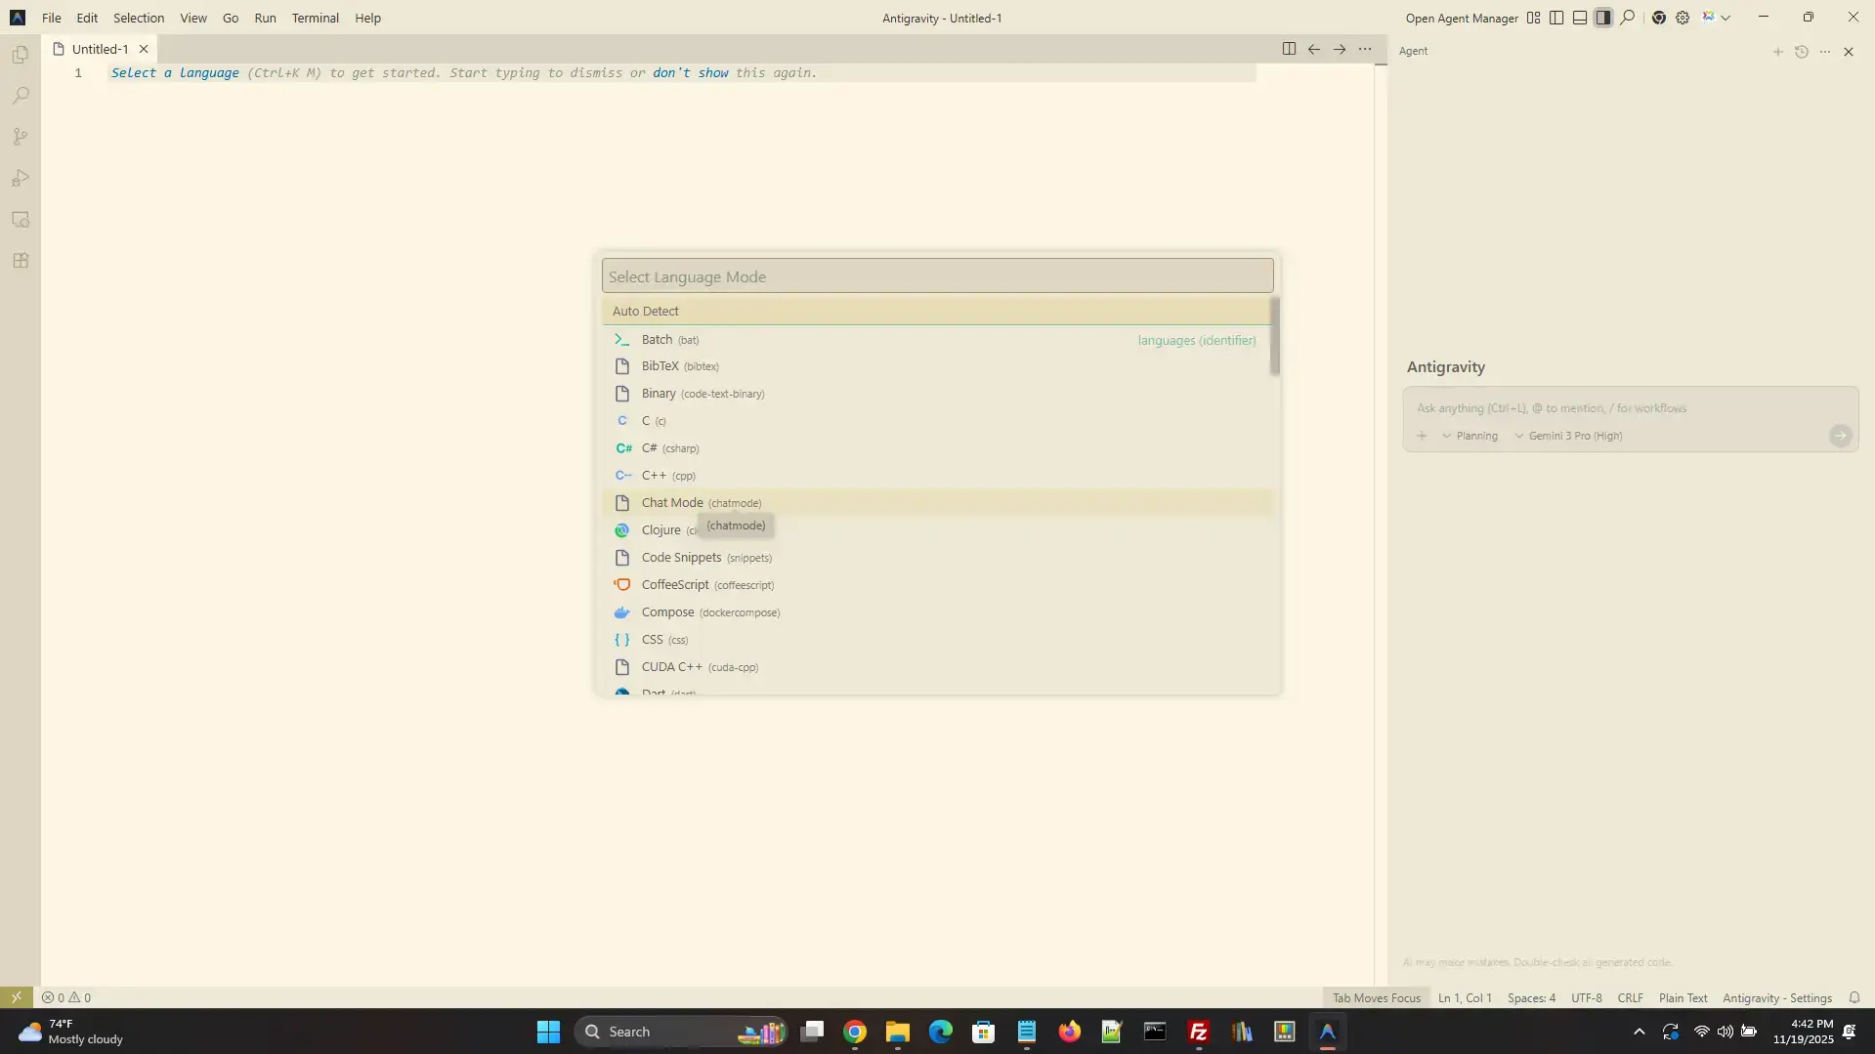Screen dimensions: 1875x1054
Task: Expand the Planning mode dropdown
Action: click(1470, 436)
